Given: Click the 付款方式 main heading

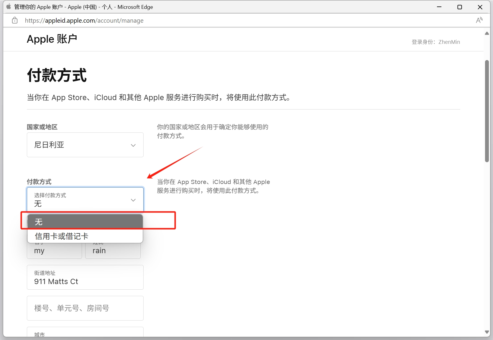Looking at the screenshot, I should [57, 75].
